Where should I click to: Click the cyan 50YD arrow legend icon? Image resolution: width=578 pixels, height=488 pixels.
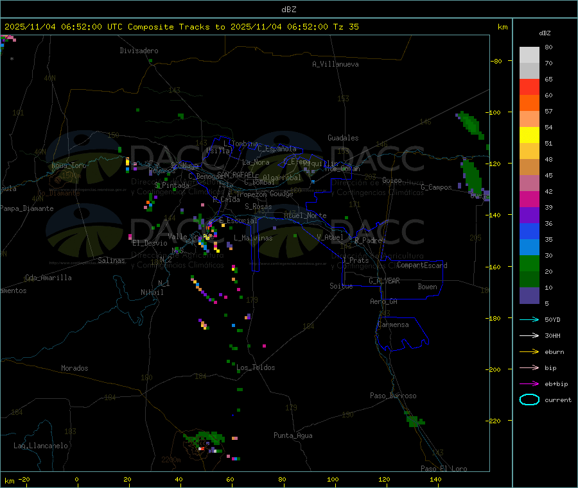click(529, 319)
